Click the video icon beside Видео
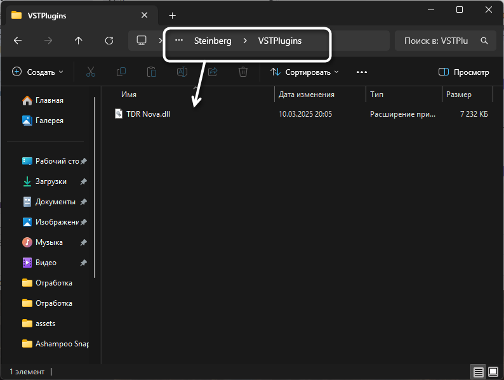The width and height of the screenshot is (504, 380). 27,263
